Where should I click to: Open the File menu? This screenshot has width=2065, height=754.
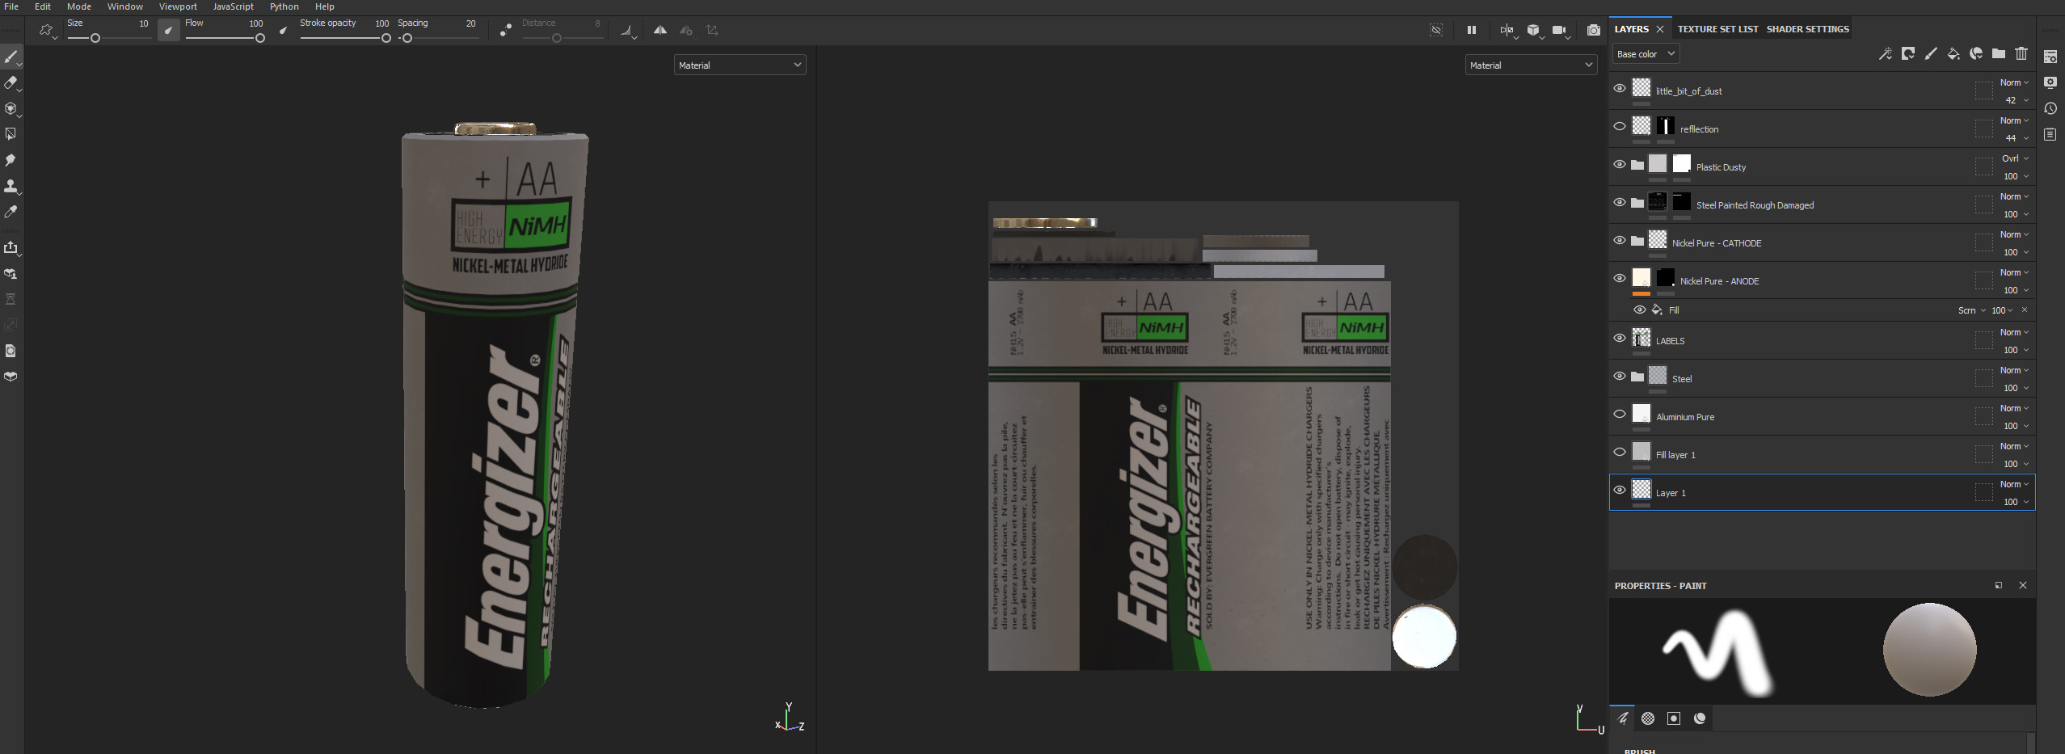click(11, 6)
